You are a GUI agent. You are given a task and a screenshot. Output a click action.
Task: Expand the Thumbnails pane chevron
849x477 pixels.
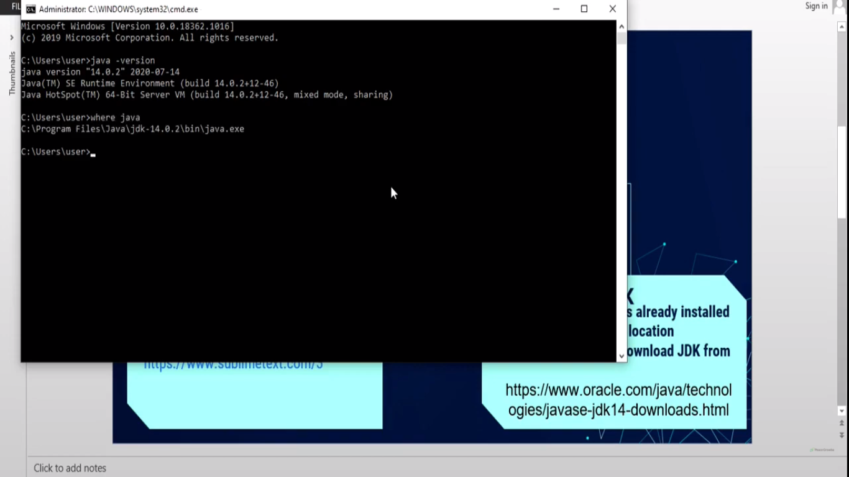click(11, 37)
